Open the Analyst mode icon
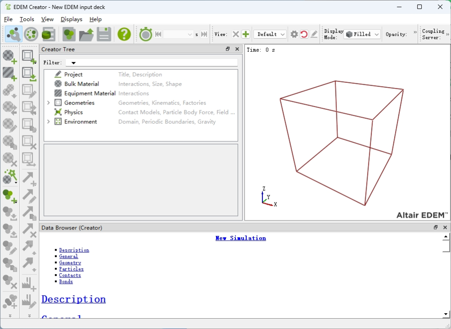 click(x=48, y=34)
